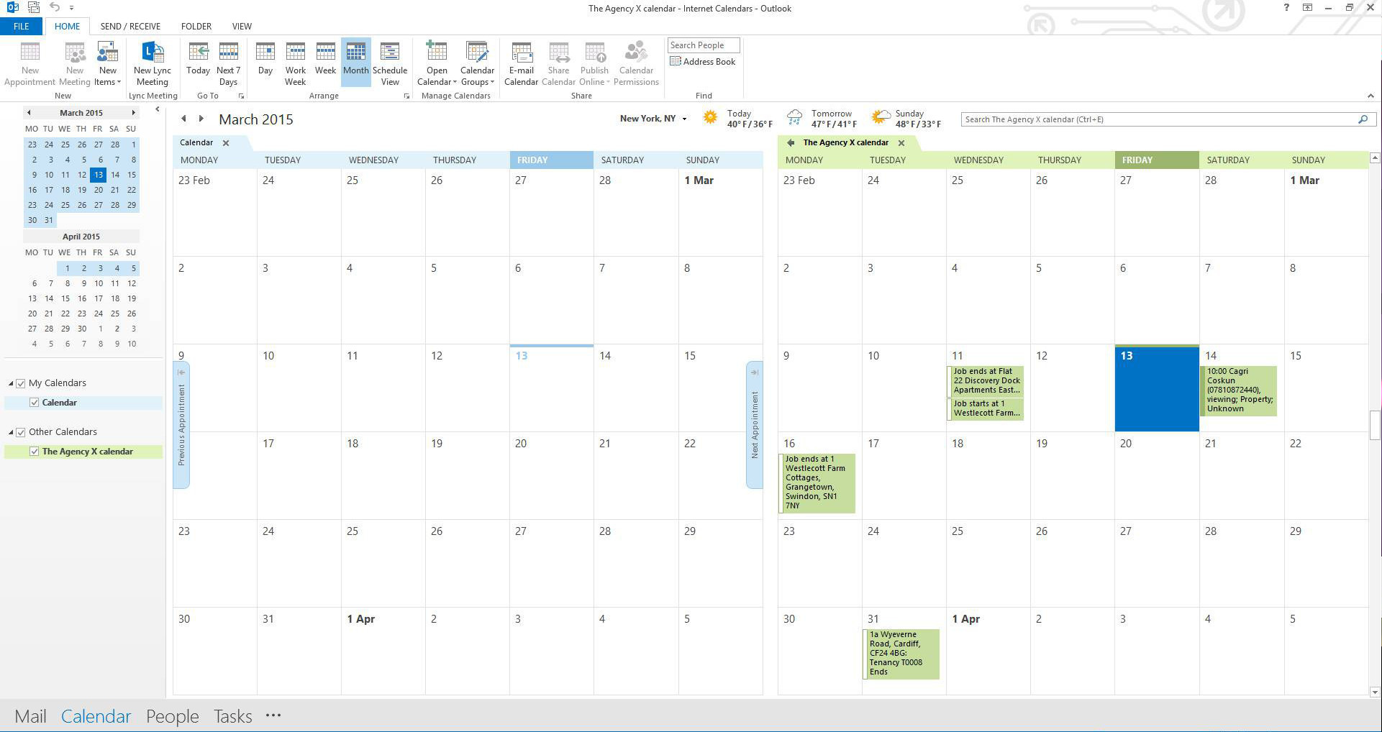Create a New Meeting
Image resolution: width=1382 pixels, height=732 pixels.
click(x=75, y=63)
